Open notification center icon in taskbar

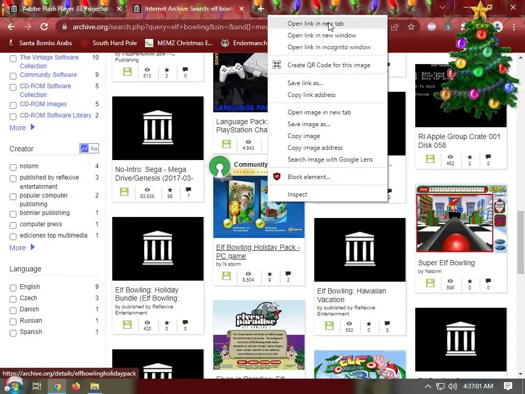pos(508,386)
